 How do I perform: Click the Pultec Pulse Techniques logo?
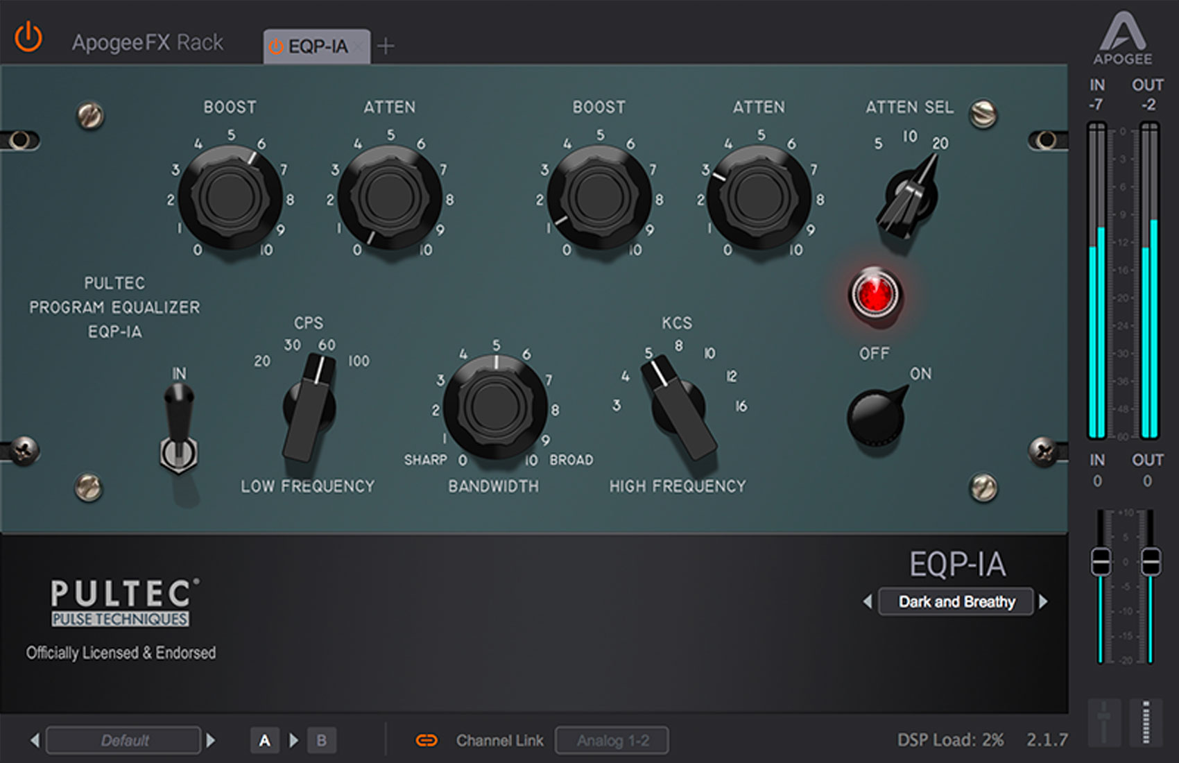(124, 602)
